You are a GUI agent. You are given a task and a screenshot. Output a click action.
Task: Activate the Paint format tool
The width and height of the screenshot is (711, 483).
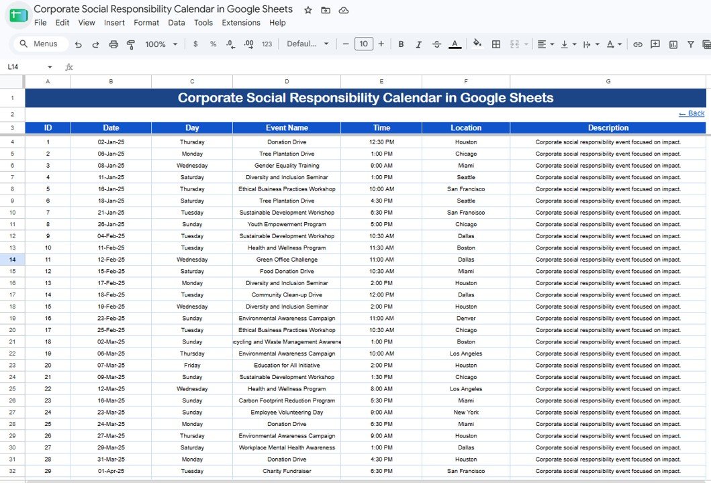pos(131,44)
